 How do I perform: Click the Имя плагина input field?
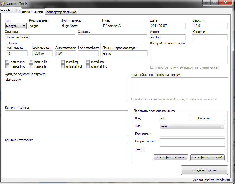pyautogui.click(x=80, y=26)
